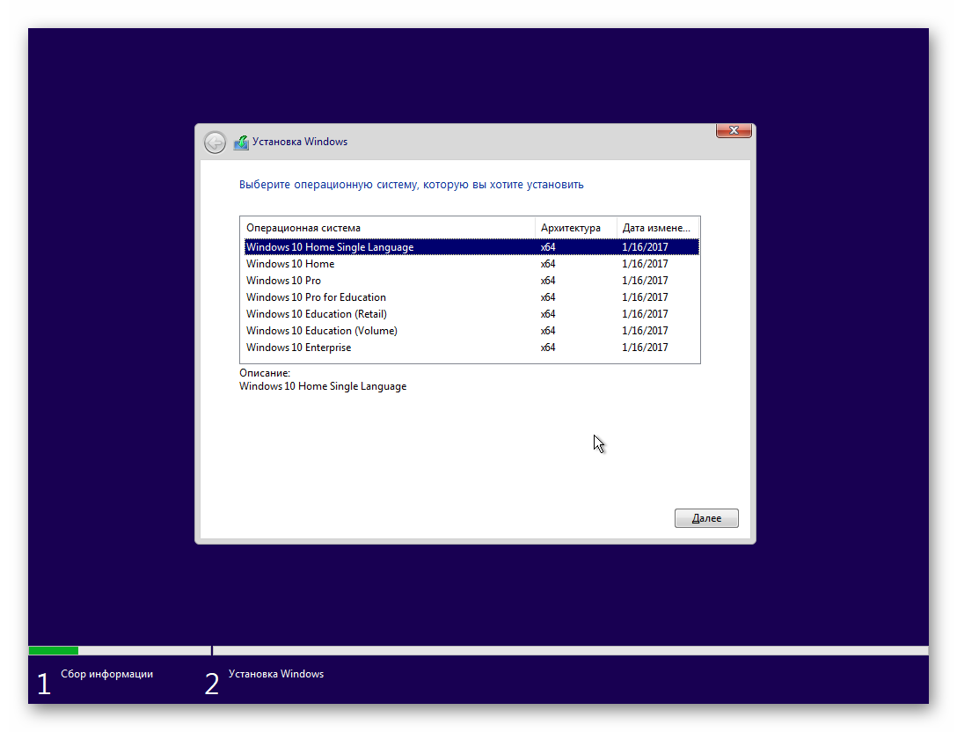Click the Windows Setup icon in title bar

(x=241, y=143)
